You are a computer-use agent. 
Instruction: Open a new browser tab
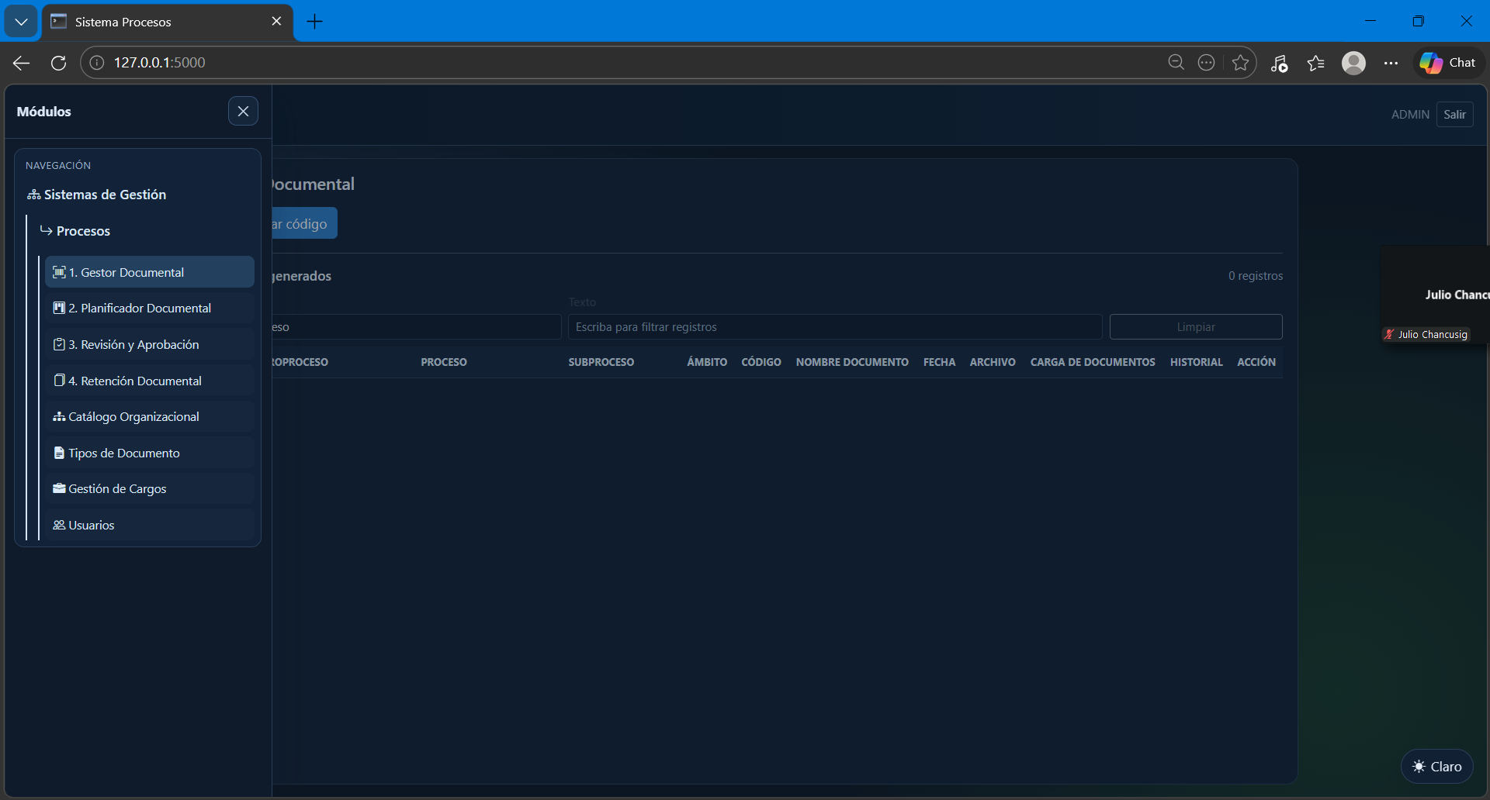[314, 22]
